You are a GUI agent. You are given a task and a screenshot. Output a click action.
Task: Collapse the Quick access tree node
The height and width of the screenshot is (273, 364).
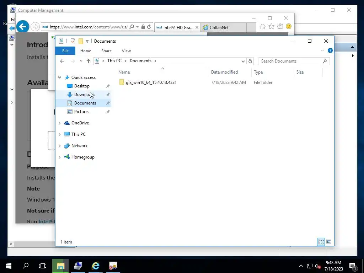point(59,77)
